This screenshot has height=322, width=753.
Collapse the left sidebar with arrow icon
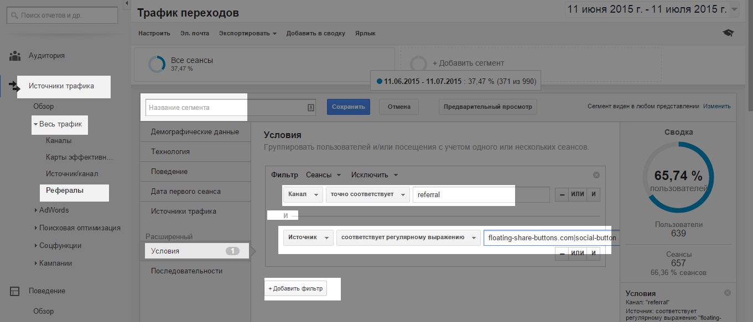click(x=127, y=4)
